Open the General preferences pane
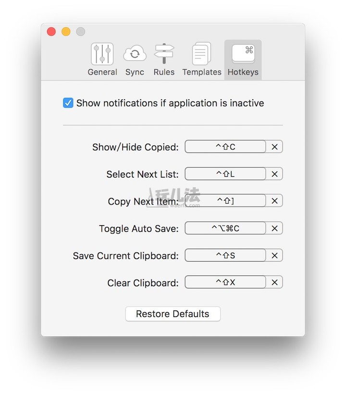 [102, 60]
